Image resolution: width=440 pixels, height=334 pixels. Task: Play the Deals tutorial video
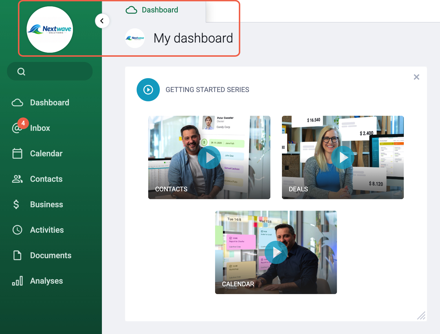click(x=343, y=157)
